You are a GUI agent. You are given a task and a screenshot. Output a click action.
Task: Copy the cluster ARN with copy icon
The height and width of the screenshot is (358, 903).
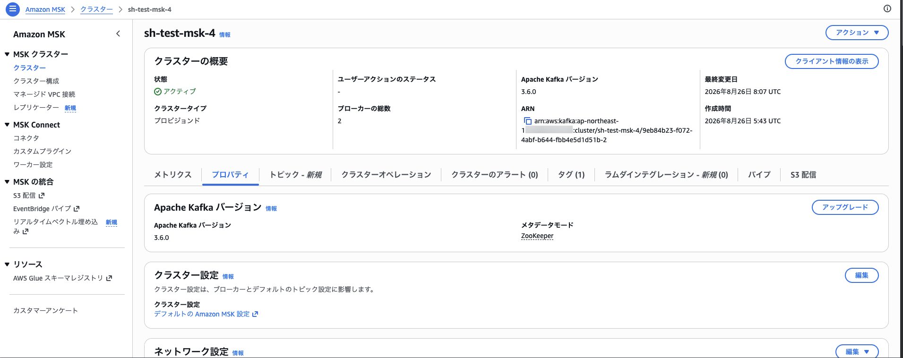[x=528, y=121]
